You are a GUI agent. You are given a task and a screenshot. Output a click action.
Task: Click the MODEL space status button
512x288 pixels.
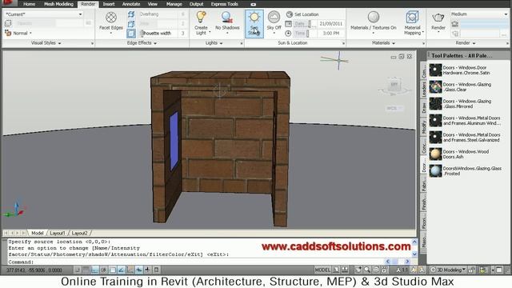[322, 270]
